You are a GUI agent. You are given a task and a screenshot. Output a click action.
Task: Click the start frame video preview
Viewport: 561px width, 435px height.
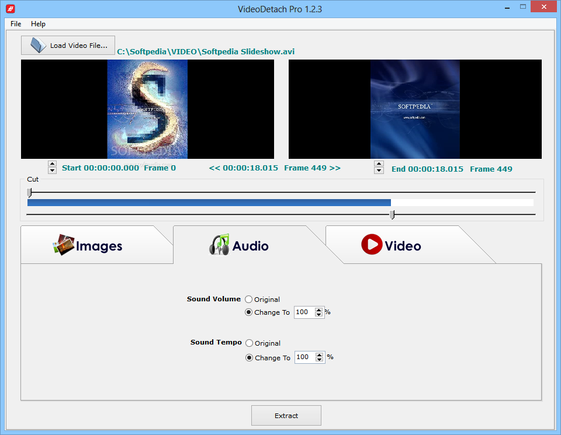147,109
